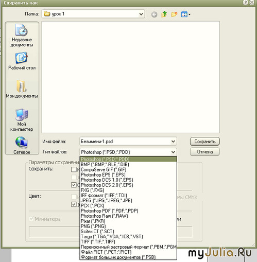Select Photoshop DCS 1.0 (*.EPS)
The image size is (257, 262).
[x=128, y=180]
